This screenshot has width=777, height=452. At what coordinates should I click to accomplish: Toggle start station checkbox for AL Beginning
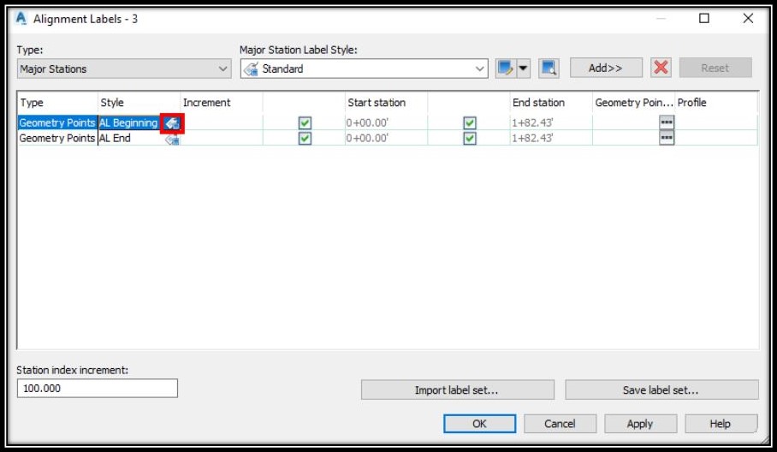coord(305,122)
